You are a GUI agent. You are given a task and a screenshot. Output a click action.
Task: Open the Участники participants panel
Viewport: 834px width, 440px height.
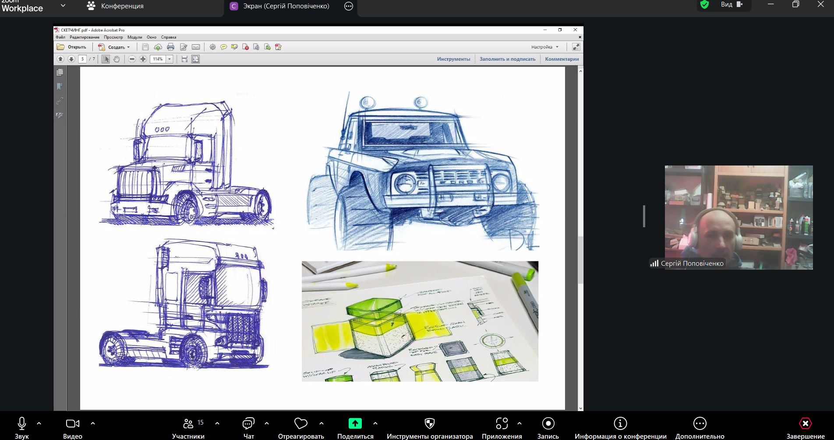[x=188, y=424]
